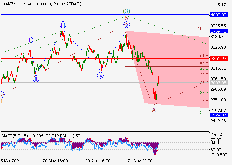Select the circled wave v marker

tap(127, 25)
